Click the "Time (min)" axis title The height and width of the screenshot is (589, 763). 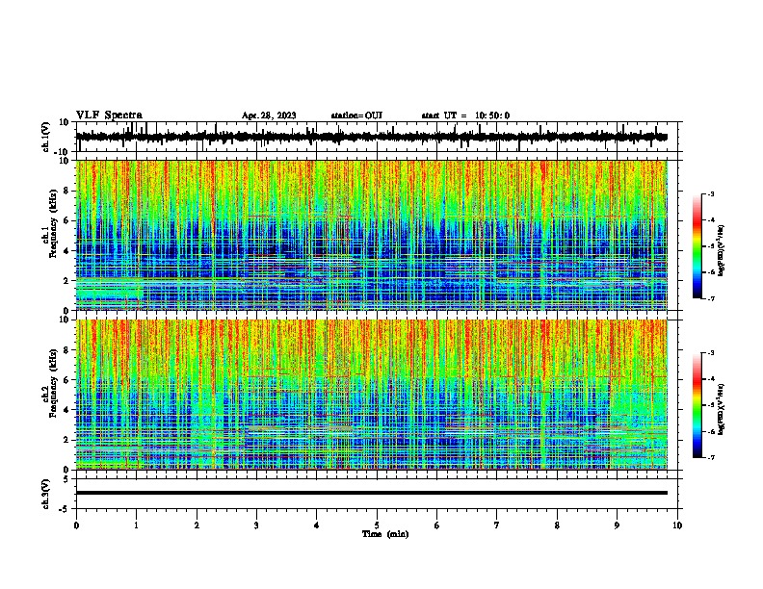[385, 534]
